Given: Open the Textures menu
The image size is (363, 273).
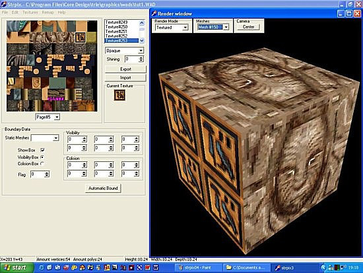Looking at the screenshot, I should 30,13.
